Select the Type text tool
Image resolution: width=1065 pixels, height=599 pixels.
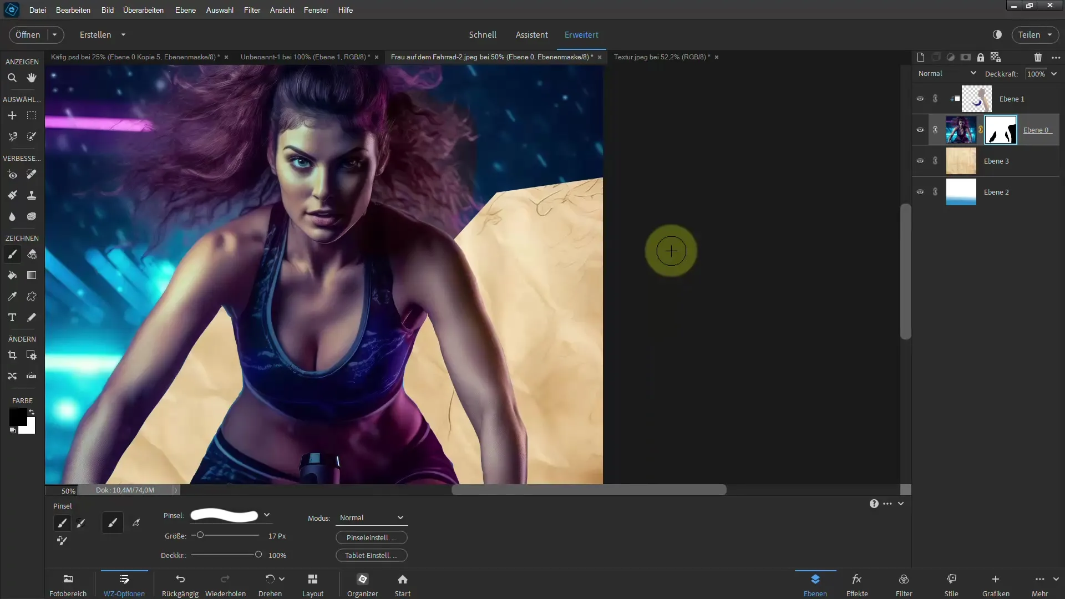12,317
